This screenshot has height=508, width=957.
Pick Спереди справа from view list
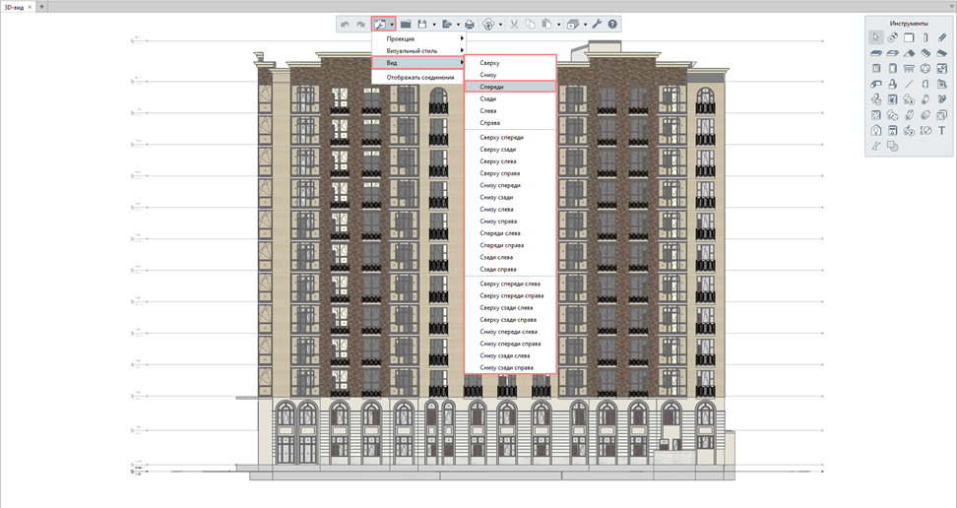point(510,245)
